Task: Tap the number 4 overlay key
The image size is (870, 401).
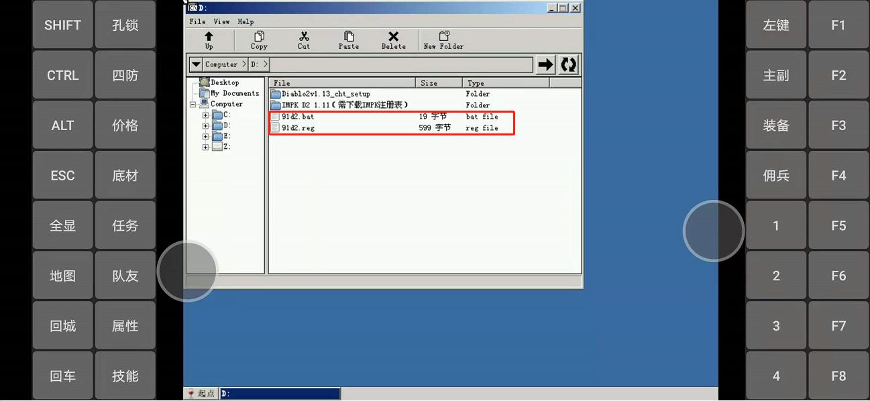Action: pyautogui.click(x=776, y=376)
